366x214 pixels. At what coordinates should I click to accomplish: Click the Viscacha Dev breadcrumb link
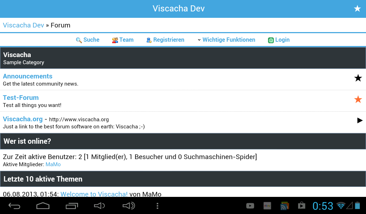click(24, 25)
